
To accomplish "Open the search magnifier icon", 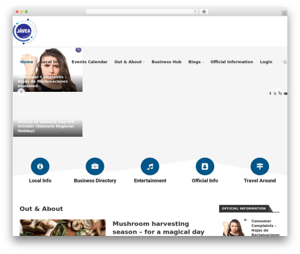I will click(x=285, y=62).
